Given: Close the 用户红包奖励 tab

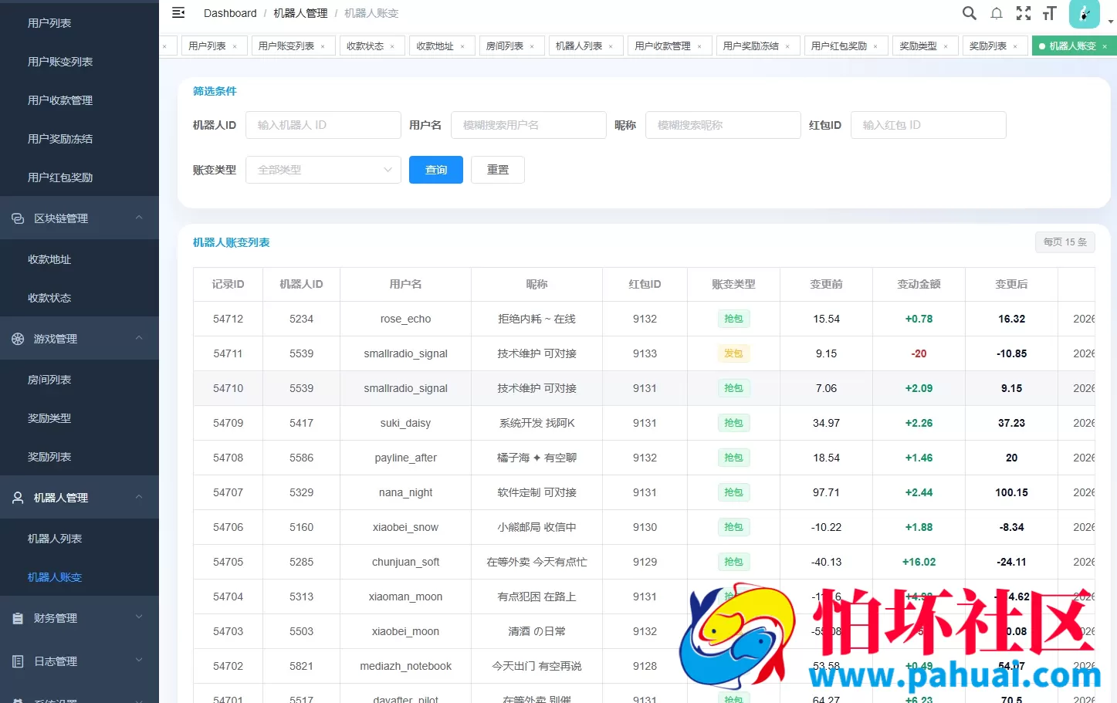Looking at the screenshot, I should [875, 46].
